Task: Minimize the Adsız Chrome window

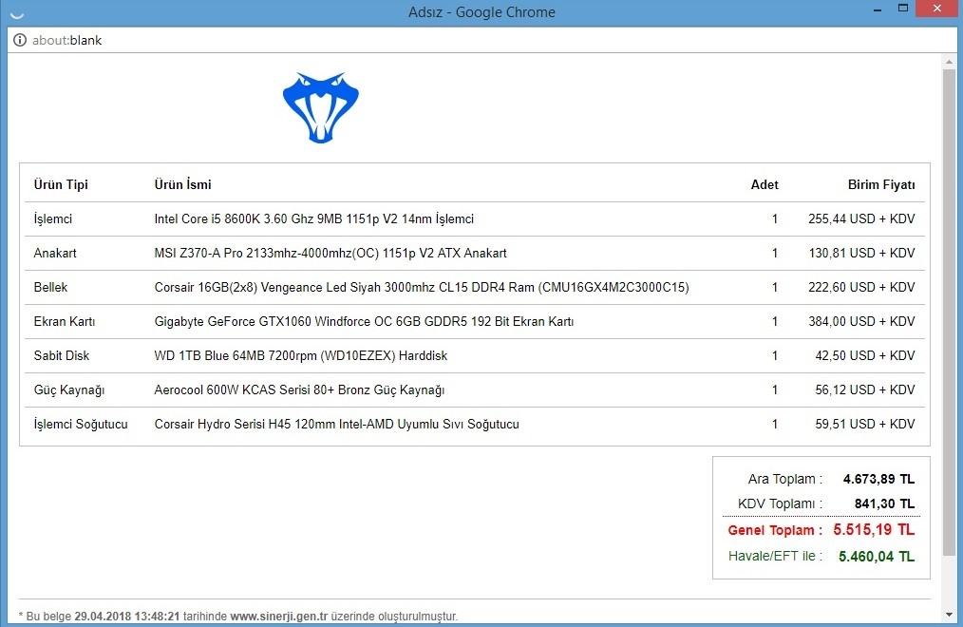Action: pyautogui.click(x=877, y=10)
